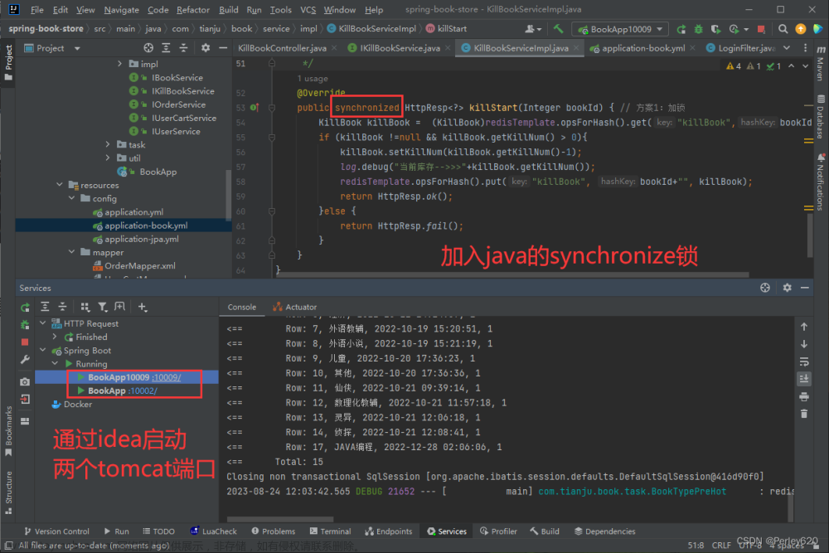
Task: Toggle scroll to end in console
Action: (x=804, y=379)
